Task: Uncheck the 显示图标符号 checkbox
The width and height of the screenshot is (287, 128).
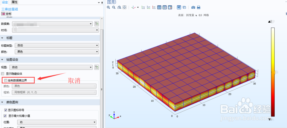Action: (6, 110)
